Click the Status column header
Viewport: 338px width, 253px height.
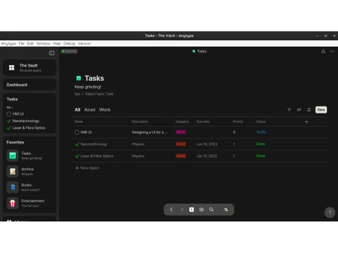tap(261, 121)
